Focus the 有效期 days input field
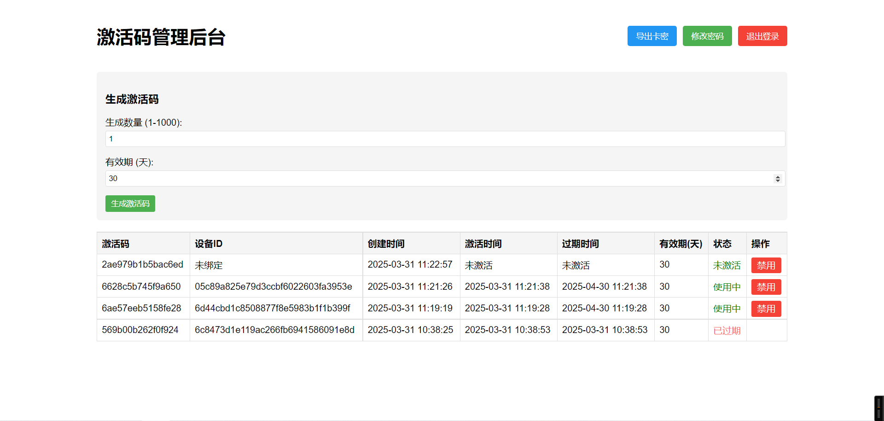The width and height of the screenshot is (884, 421). (x=437, y=178)
